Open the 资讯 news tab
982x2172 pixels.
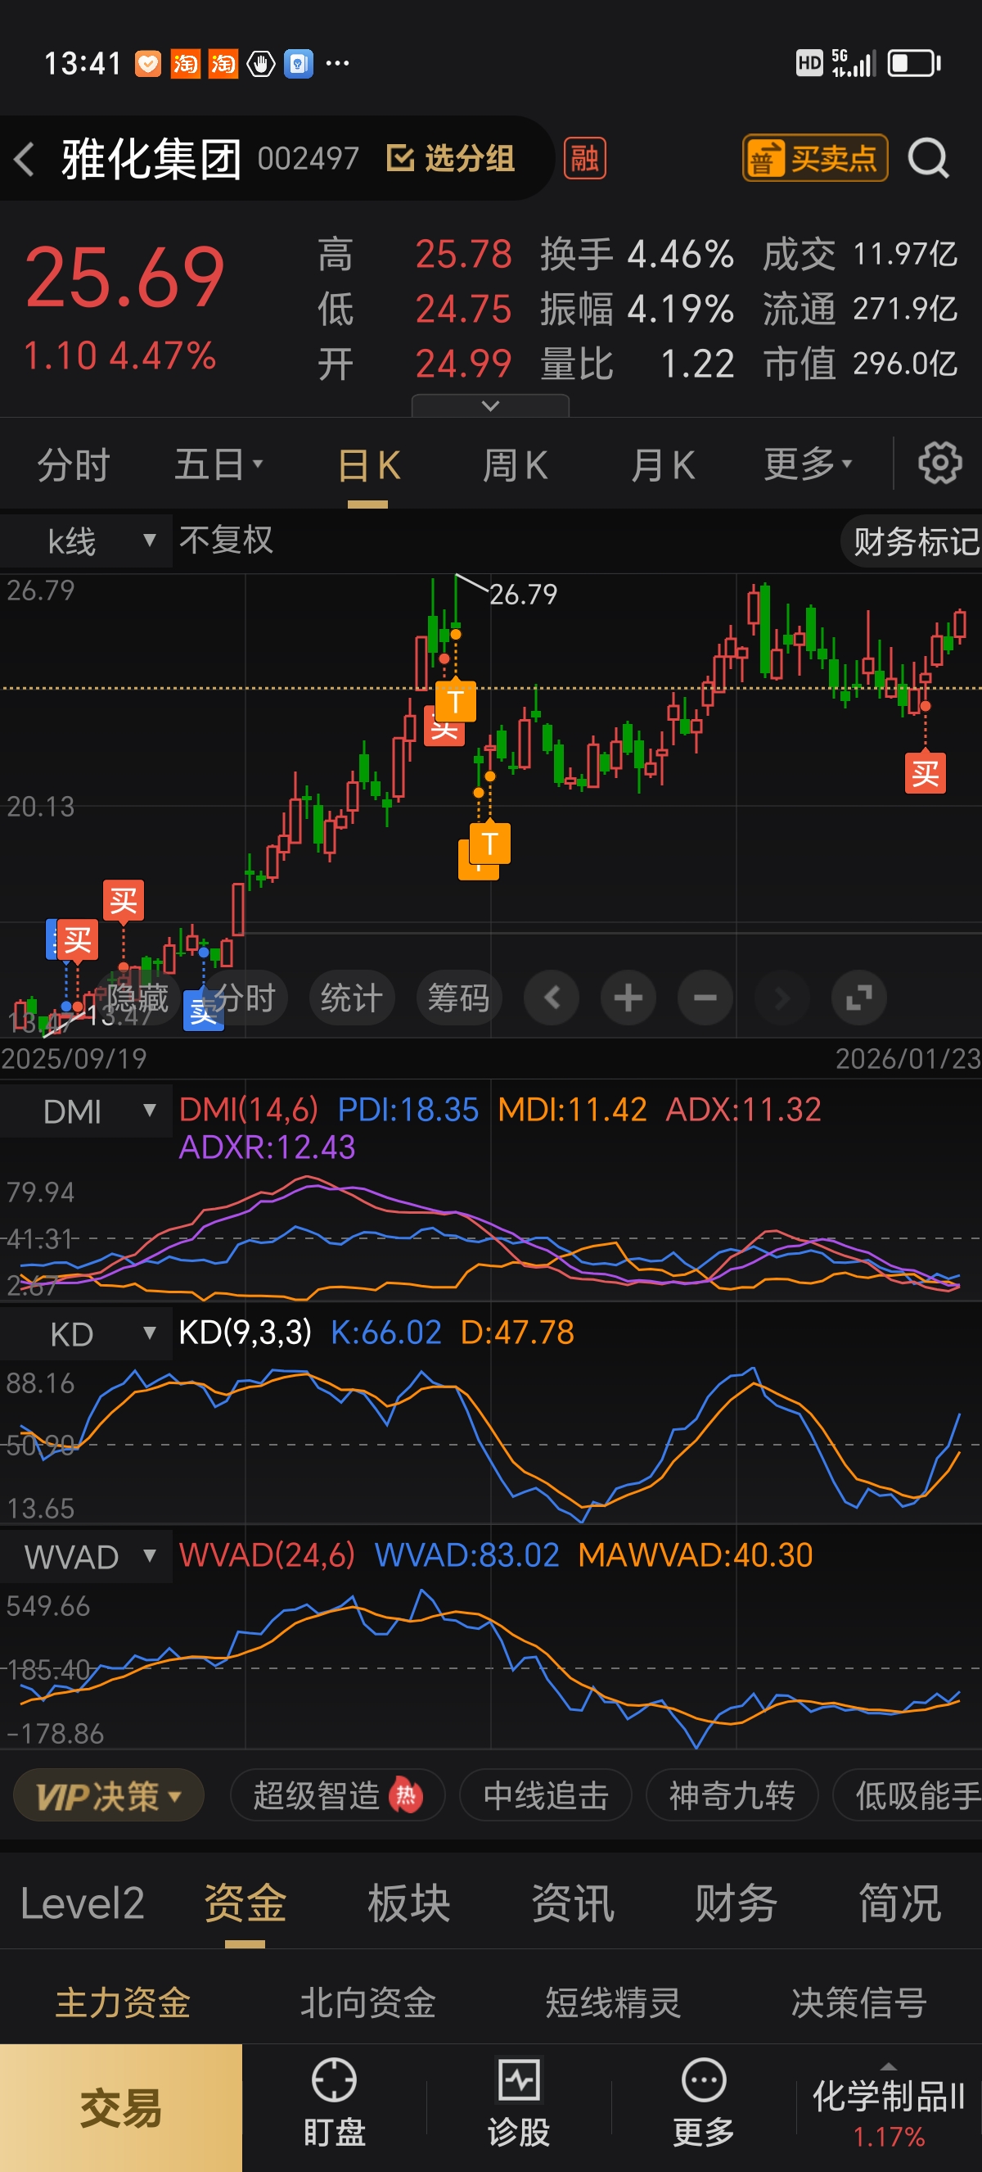click(573, 1904)
